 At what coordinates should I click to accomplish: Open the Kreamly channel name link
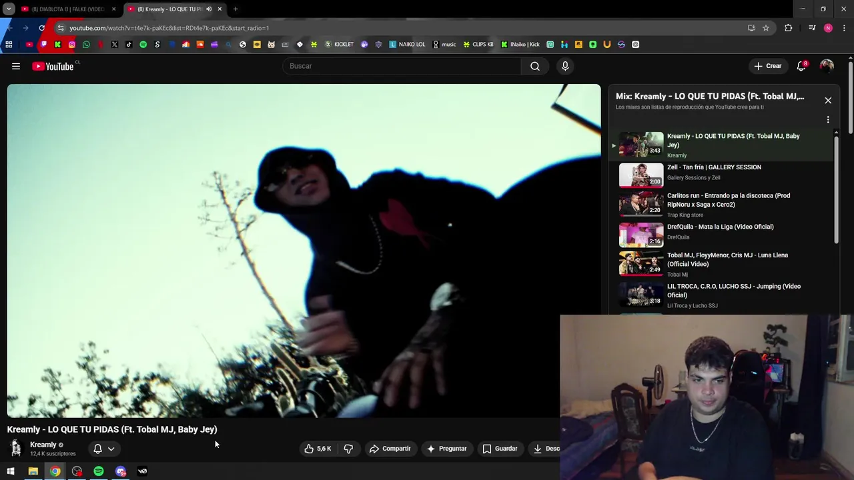pos(43,445)
